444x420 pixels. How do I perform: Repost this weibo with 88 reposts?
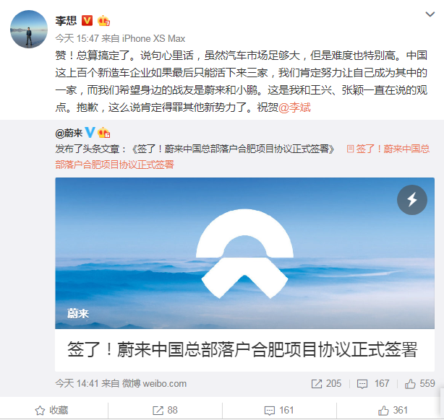click(165, 411)
